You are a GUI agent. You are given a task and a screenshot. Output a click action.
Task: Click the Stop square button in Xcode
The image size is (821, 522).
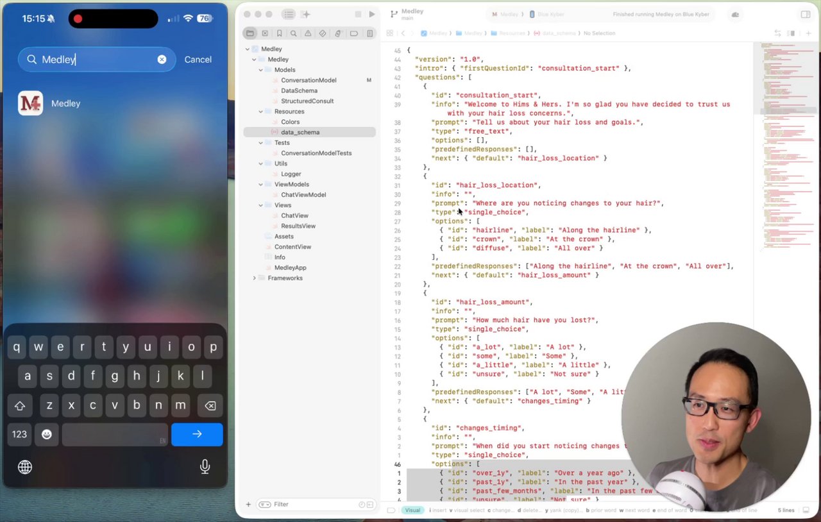(x=358, y=14)
